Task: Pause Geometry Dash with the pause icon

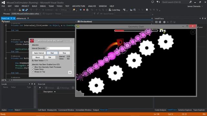Action: (193, 32)
